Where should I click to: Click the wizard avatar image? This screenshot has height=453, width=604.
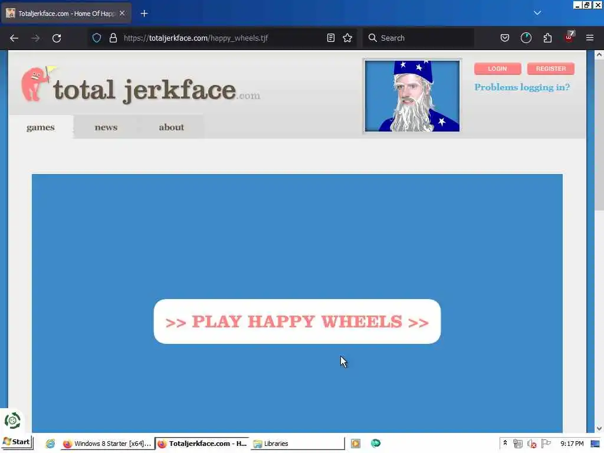[x=412, y=96]
